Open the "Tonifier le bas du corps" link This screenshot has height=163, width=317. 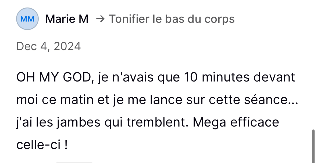(x=172, y=19)
